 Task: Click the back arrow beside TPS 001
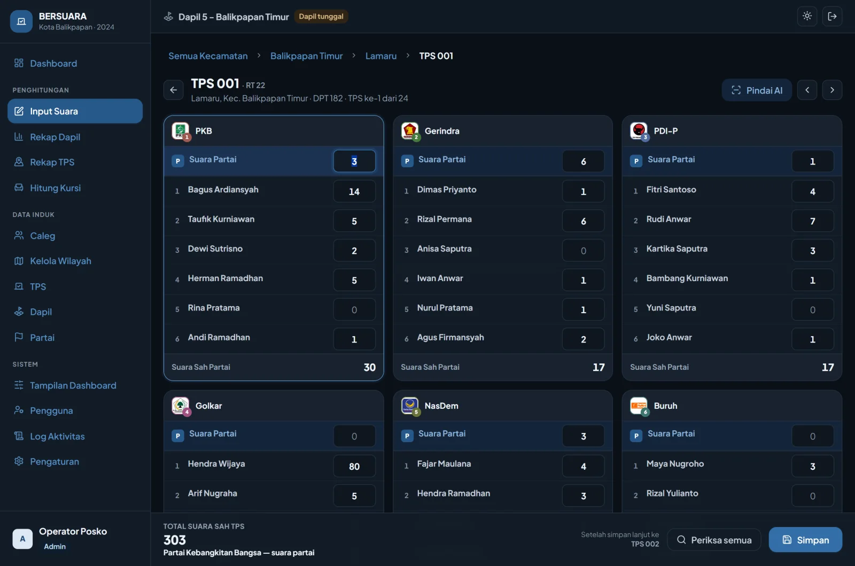click(173, 90)
